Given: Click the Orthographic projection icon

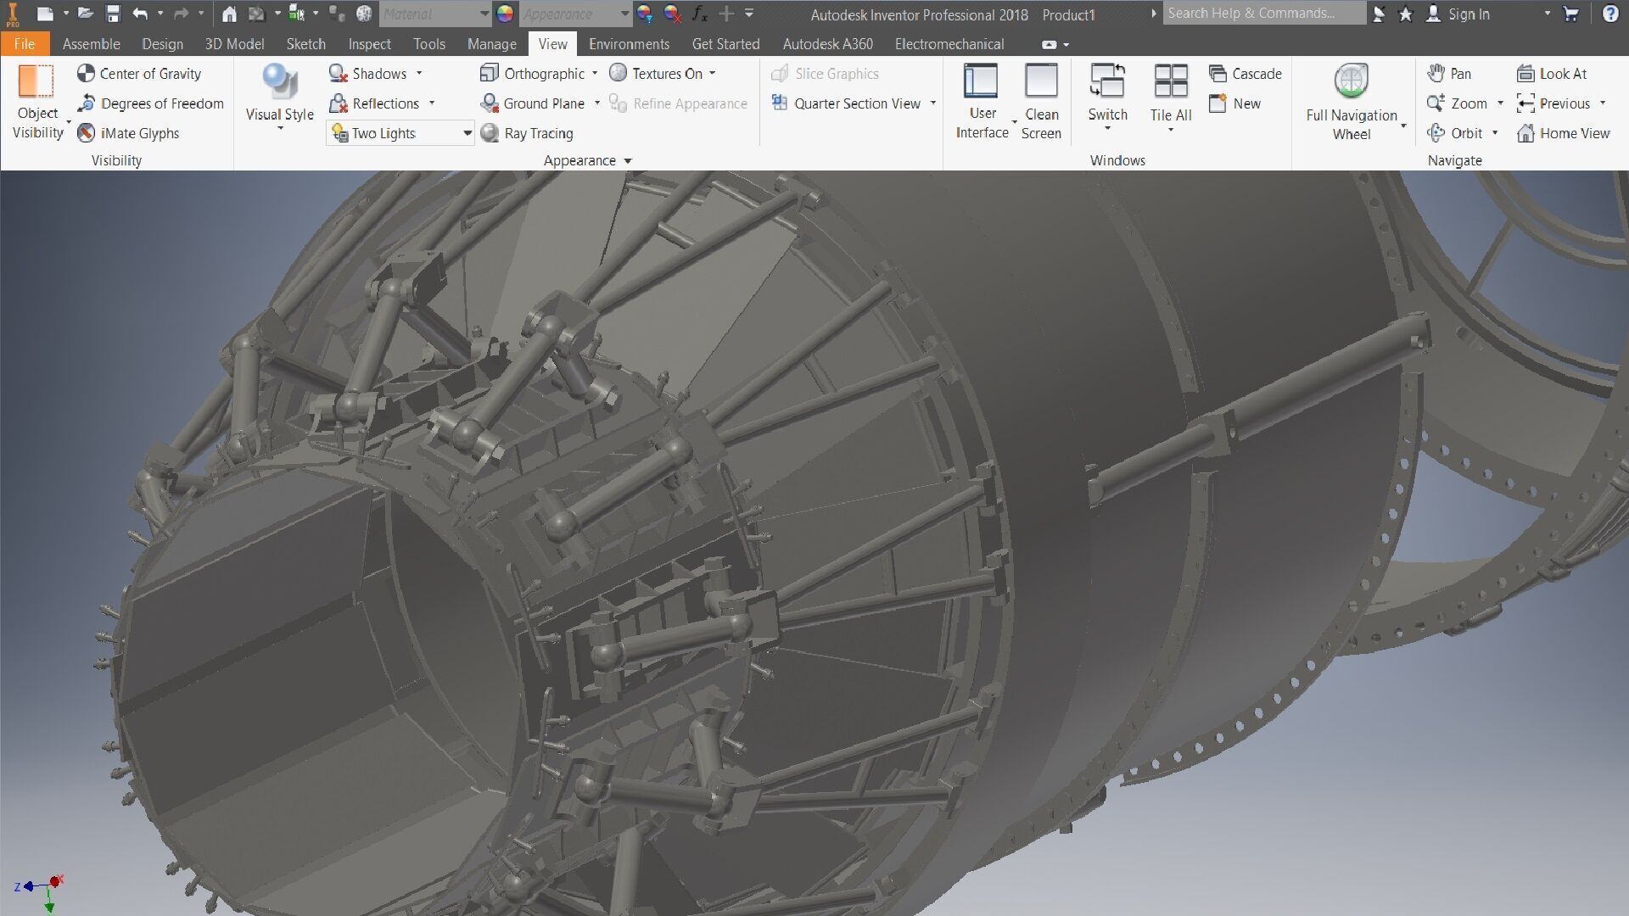Looking at the screenshot, I should point(489,74).
